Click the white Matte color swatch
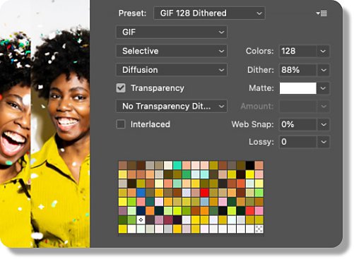 coord(298,88)
